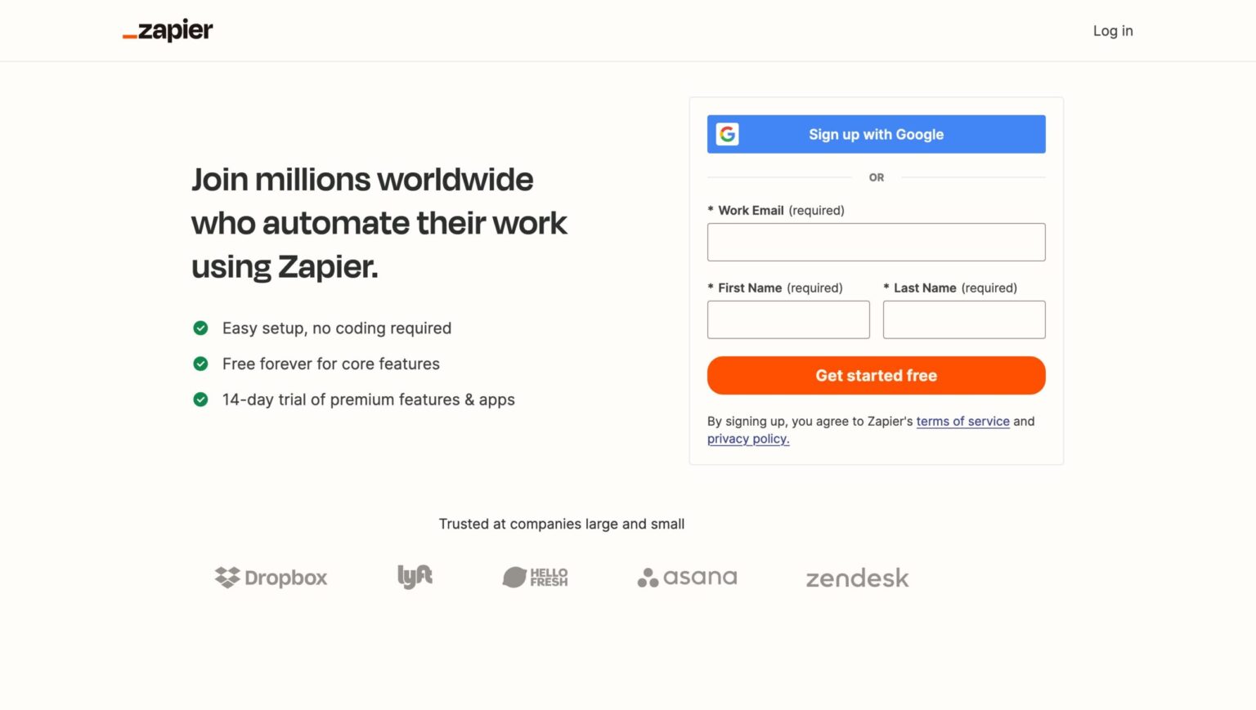Click the Zapier logo
Viewport: 1256px width, 710px height.
click(167, 30)
